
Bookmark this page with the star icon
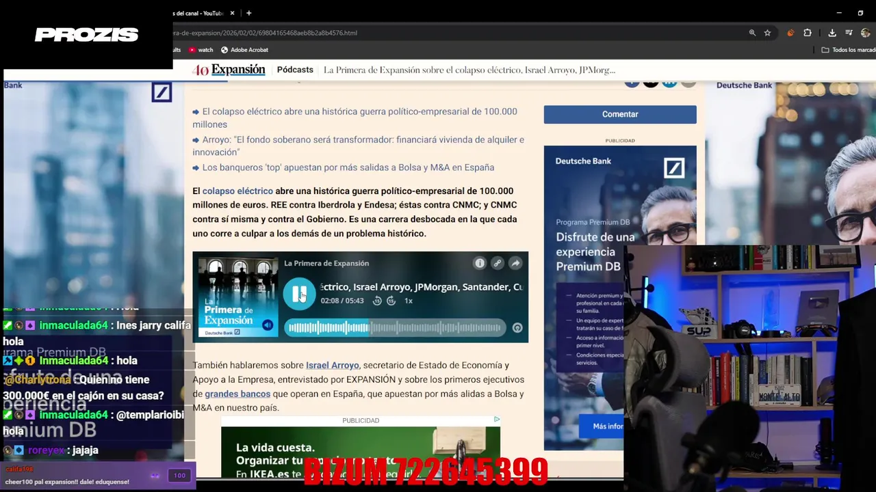[x=768, y=33]
